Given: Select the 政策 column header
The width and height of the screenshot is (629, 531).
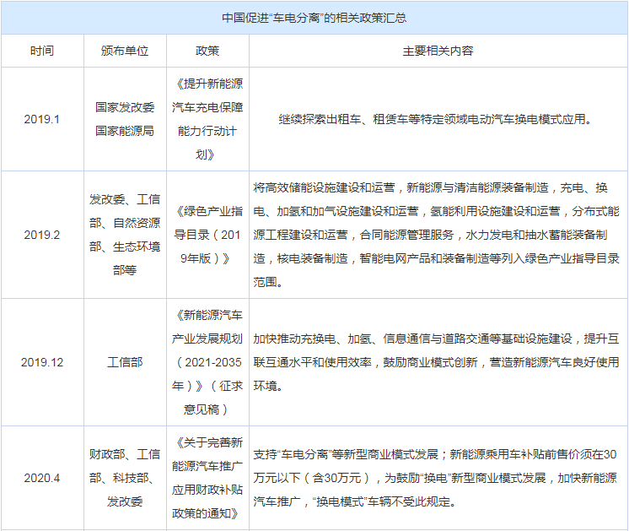Looking at the screenshot, I should pyautogui.click(x=207, y=51).
